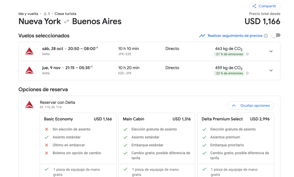Click the USD 1,166 Basic Economy price

click(103, 119)
